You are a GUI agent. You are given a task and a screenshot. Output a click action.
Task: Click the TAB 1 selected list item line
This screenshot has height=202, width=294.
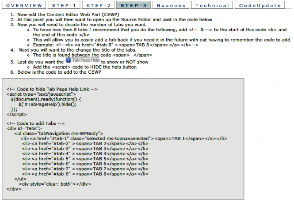pyautogui.click(x=124, y=138)
